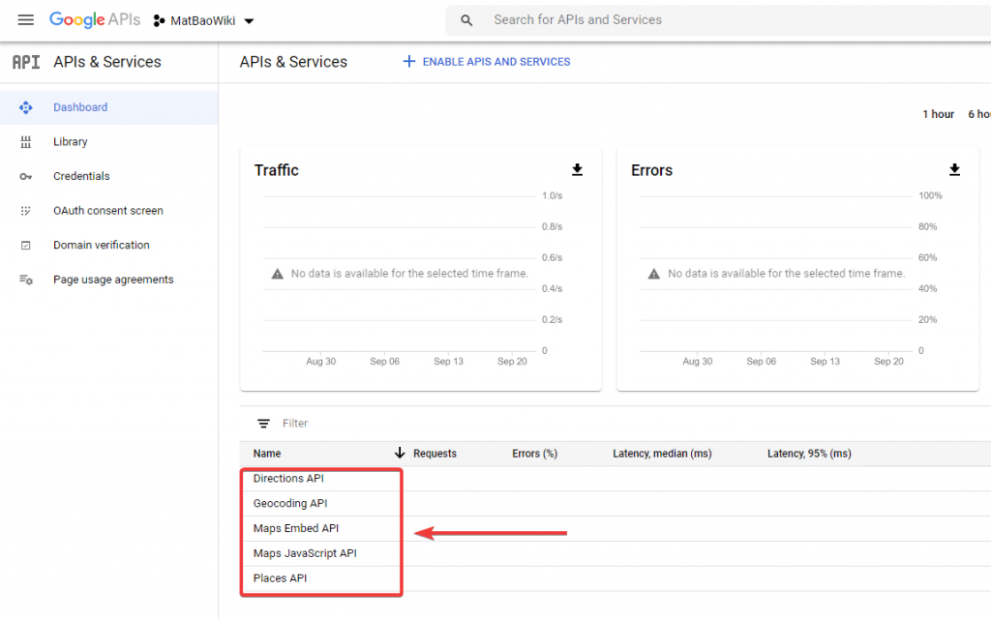This screenshot has width=991, height=619.
Task: Open Library in the sidebar
Action: 71,142
